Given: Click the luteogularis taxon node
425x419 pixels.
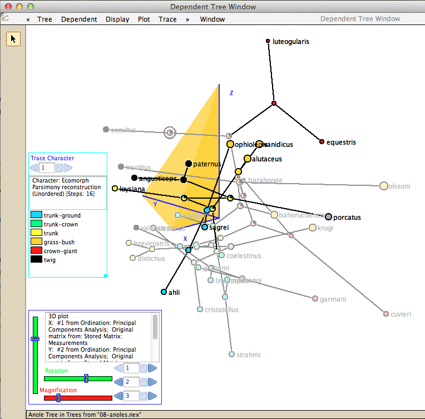Looking at the screenshot, I should (268, 42).
